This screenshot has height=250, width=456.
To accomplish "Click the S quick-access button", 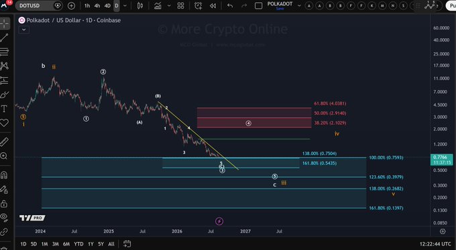I will point(403,5).
